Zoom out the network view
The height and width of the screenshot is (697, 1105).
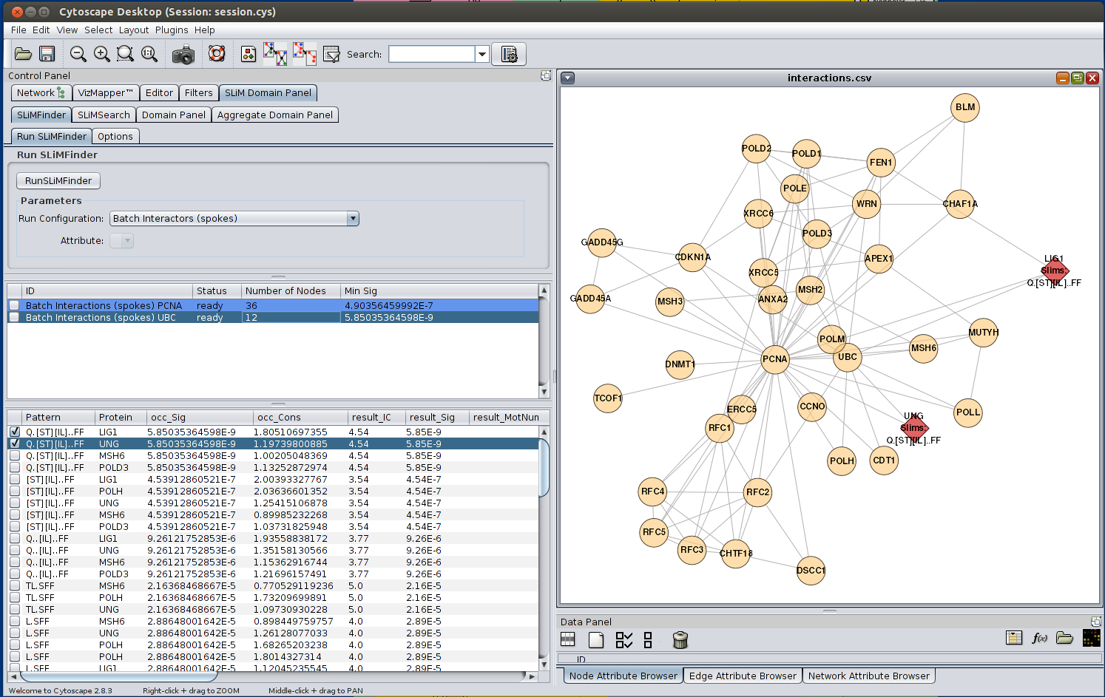tap(78, 54)
